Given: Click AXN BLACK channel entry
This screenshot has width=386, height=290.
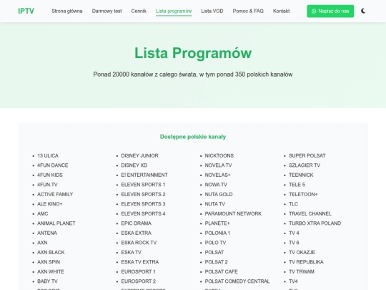Looking at the screenshot, I should click(x=51, y=252).
